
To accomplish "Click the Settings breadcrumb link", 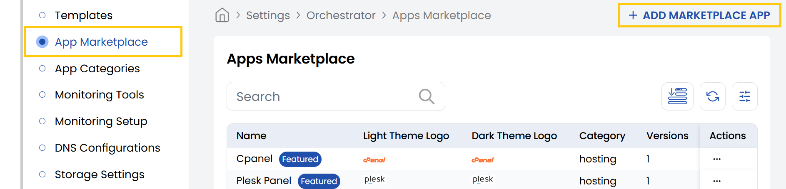I will [x=268, y=15].
